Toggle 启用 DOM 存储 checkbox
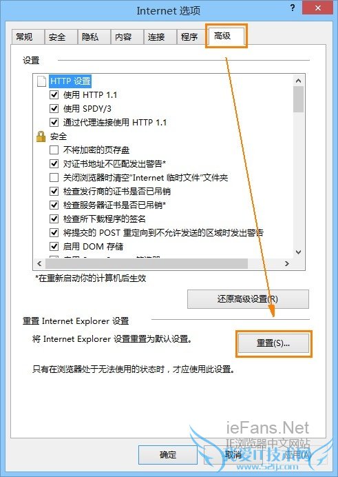338x477 pixels. pos(54,246)
